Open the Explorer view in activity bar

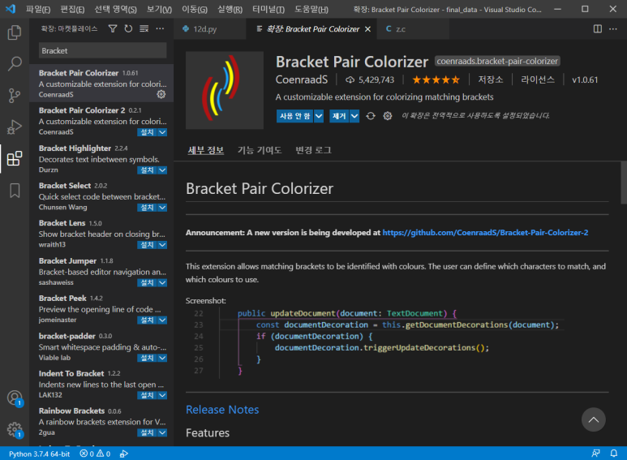pyautogui.click(x=15, y=32)
